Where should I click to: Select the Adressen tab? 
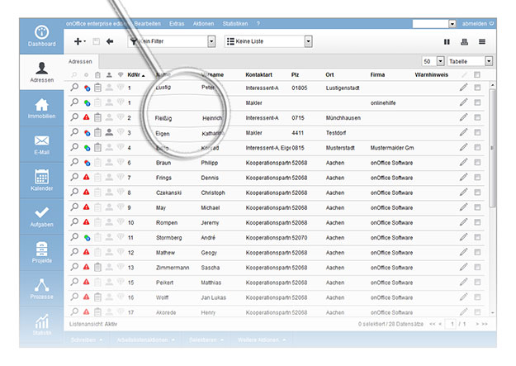tap(80, 62)
